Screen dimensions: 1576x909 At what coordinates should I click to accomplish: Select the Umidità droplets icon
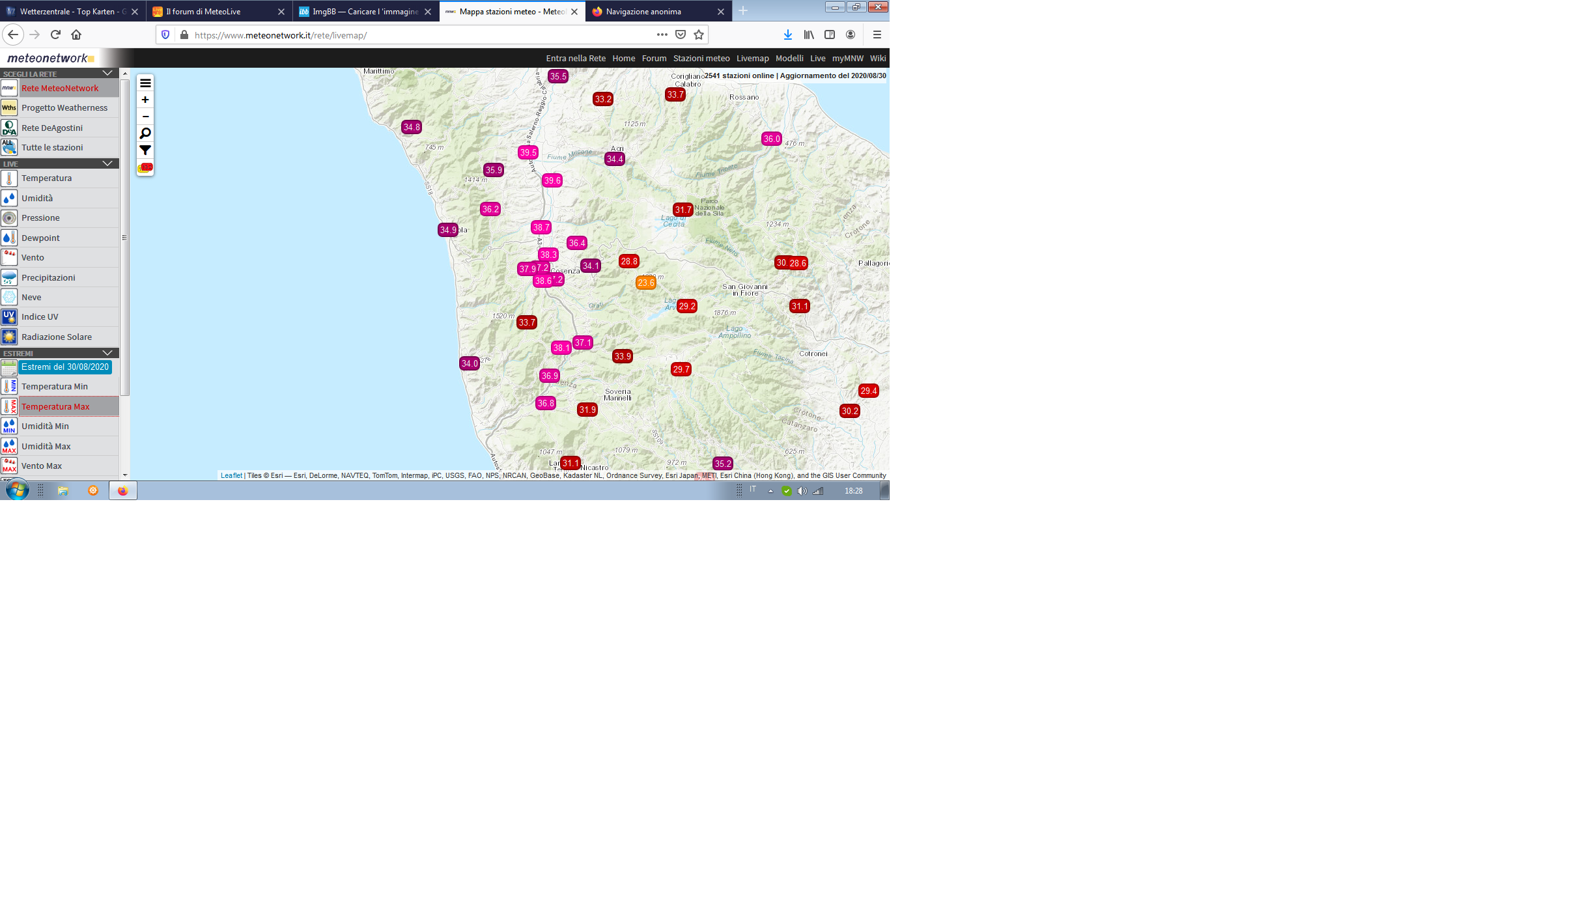pos(9,198)
